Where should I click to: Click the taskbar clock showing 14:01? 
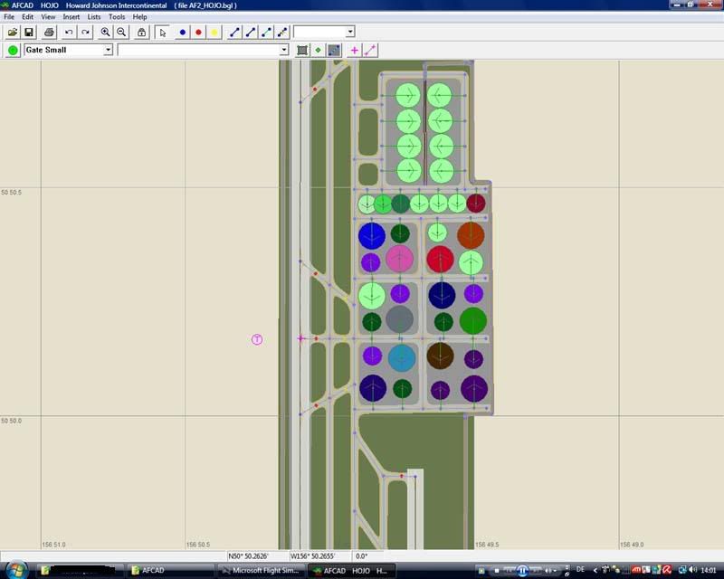[x=709, y=570]
